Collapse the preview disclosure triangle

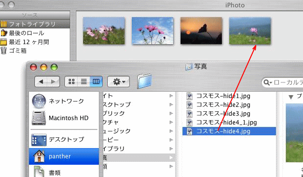coord(291,97)
